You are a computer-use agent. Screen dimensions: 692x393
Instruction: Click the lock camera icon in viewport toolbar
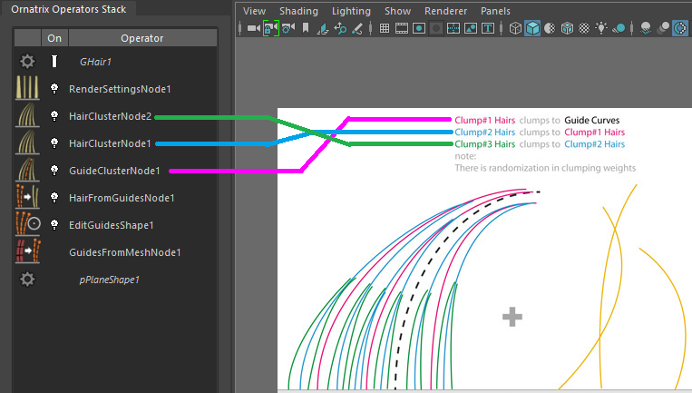270,28
